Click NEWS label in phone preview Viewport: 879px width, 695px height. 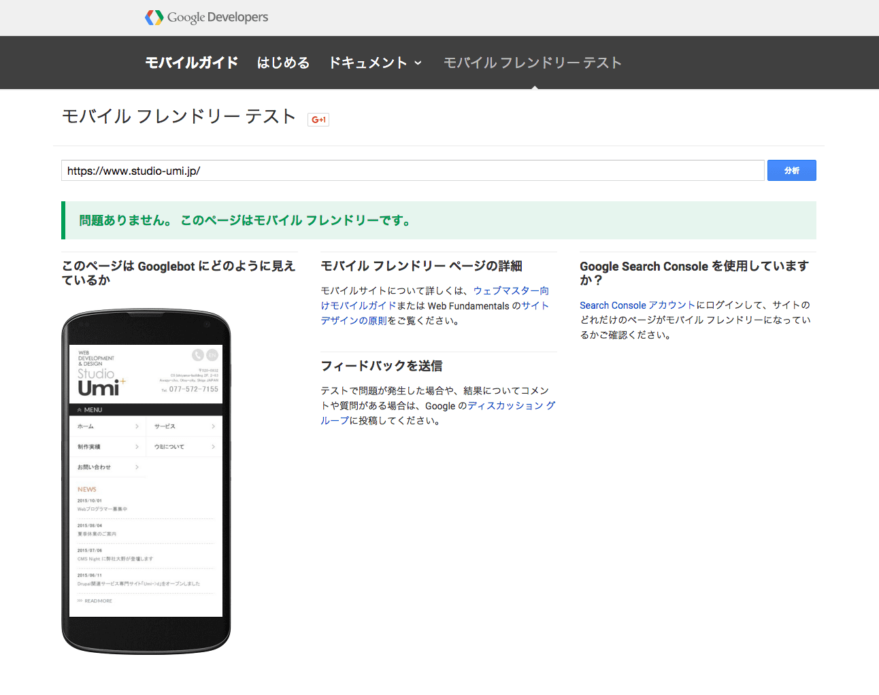pos(87,490)
